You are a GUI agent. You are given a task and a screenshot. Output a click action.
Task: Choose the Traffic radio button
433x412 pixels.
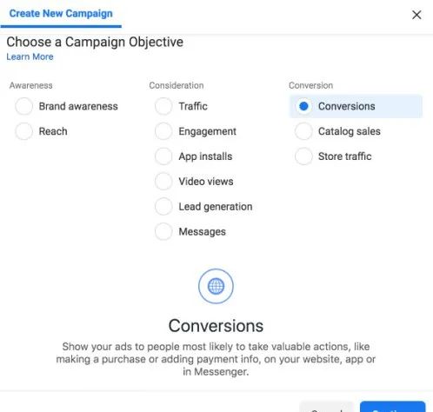click(163, 106)
